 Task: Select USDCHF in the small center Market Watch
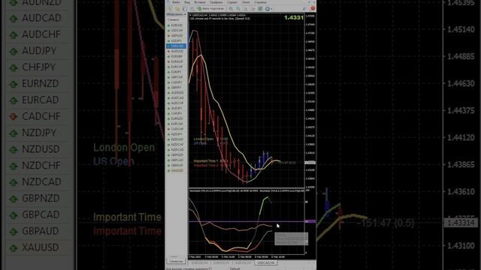(176, 31)
